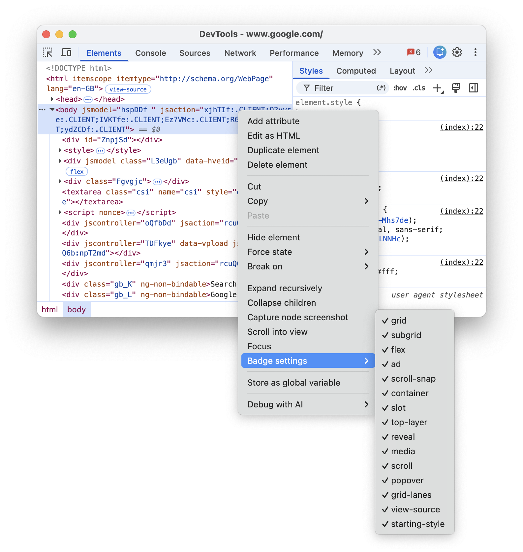The image size is (523, 552).
Task: Click the new style rule plus icon
Action: (x=437, y=88)
